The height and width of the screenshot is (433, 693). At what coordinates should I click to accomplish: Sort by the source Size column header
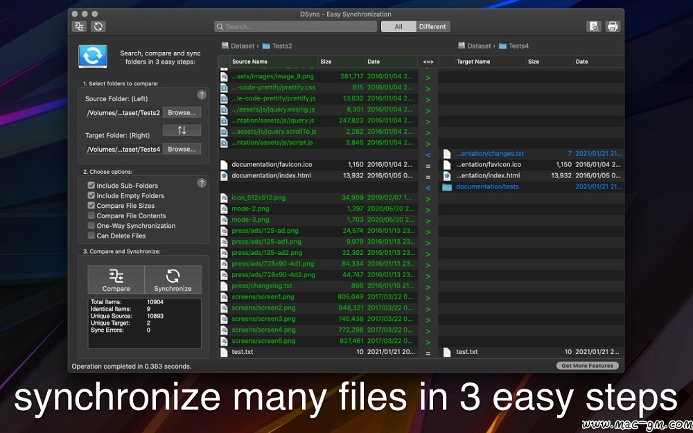coord(342,62)
